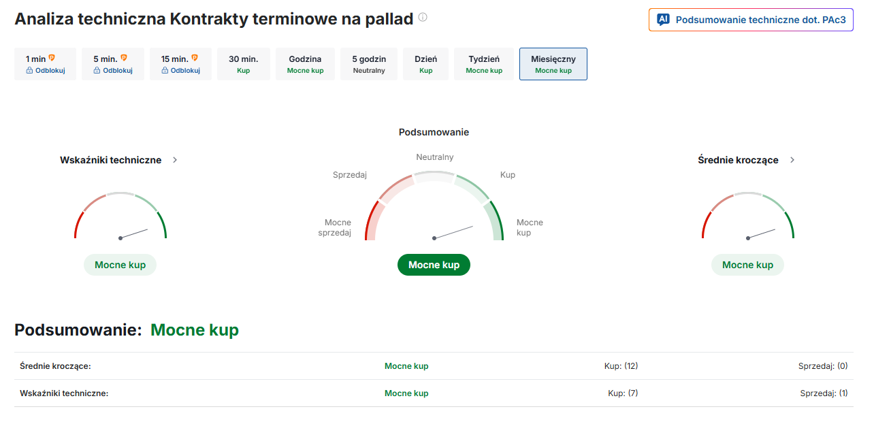Click the info icon beside the page title

(x=423, y=17)
